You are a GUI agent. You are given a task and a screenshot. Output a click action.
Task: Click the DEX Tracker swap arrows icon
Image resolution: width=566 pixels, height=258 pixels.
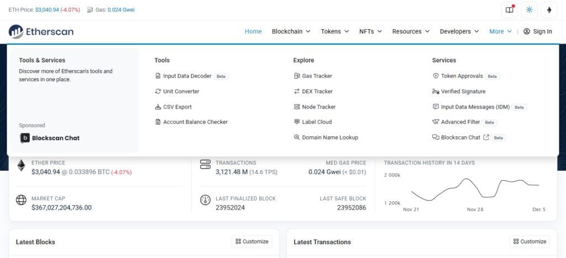click(x=297, y=92)
